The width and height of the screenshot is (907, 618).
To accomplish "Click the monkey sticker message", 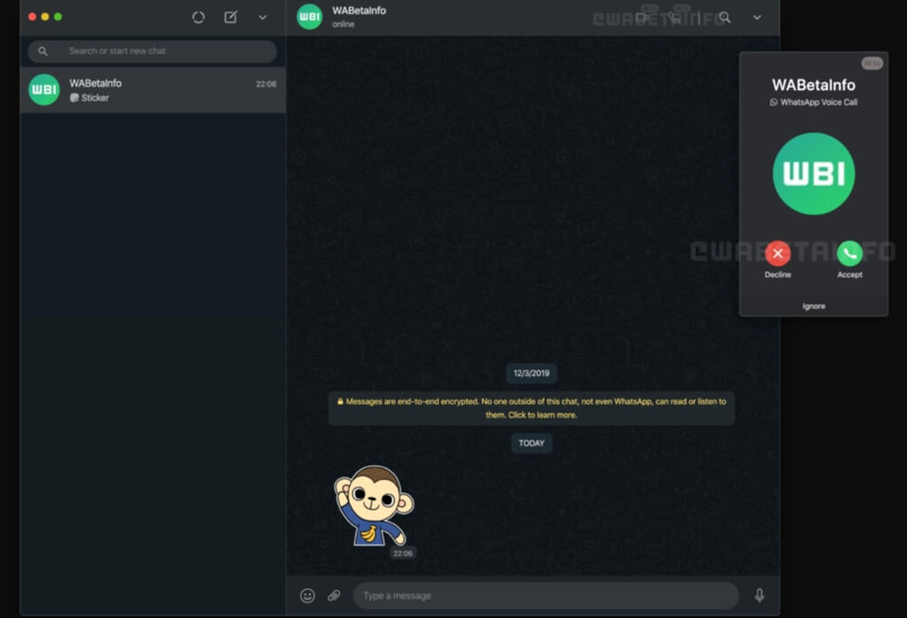I will coord(374,506).
